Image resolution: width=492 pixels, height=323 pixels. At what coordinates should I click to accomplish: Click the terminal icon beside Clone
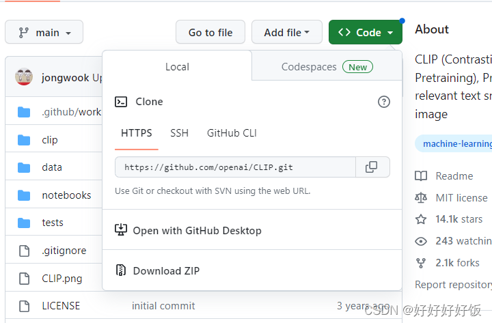tap(121, 102)
